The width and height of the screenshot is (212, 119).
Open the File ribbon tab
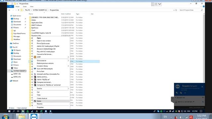[x=10, y=7]
